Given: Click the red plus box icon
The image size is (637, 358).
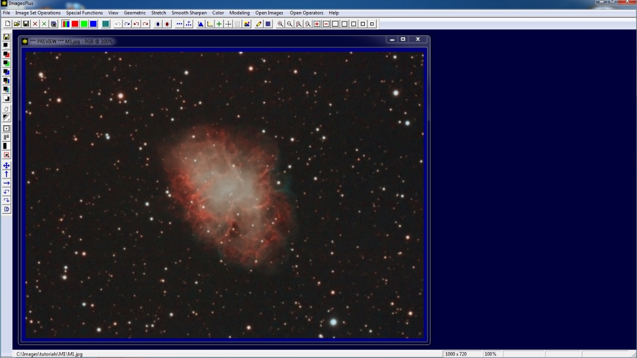Looking at the screenshot, I should 317,24.
